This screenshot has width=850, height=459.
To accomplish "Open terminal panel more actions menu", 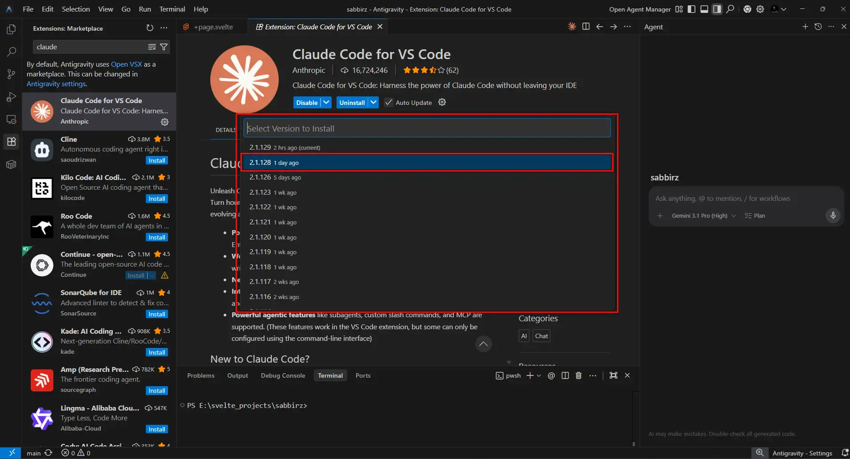I will [593, 375].
